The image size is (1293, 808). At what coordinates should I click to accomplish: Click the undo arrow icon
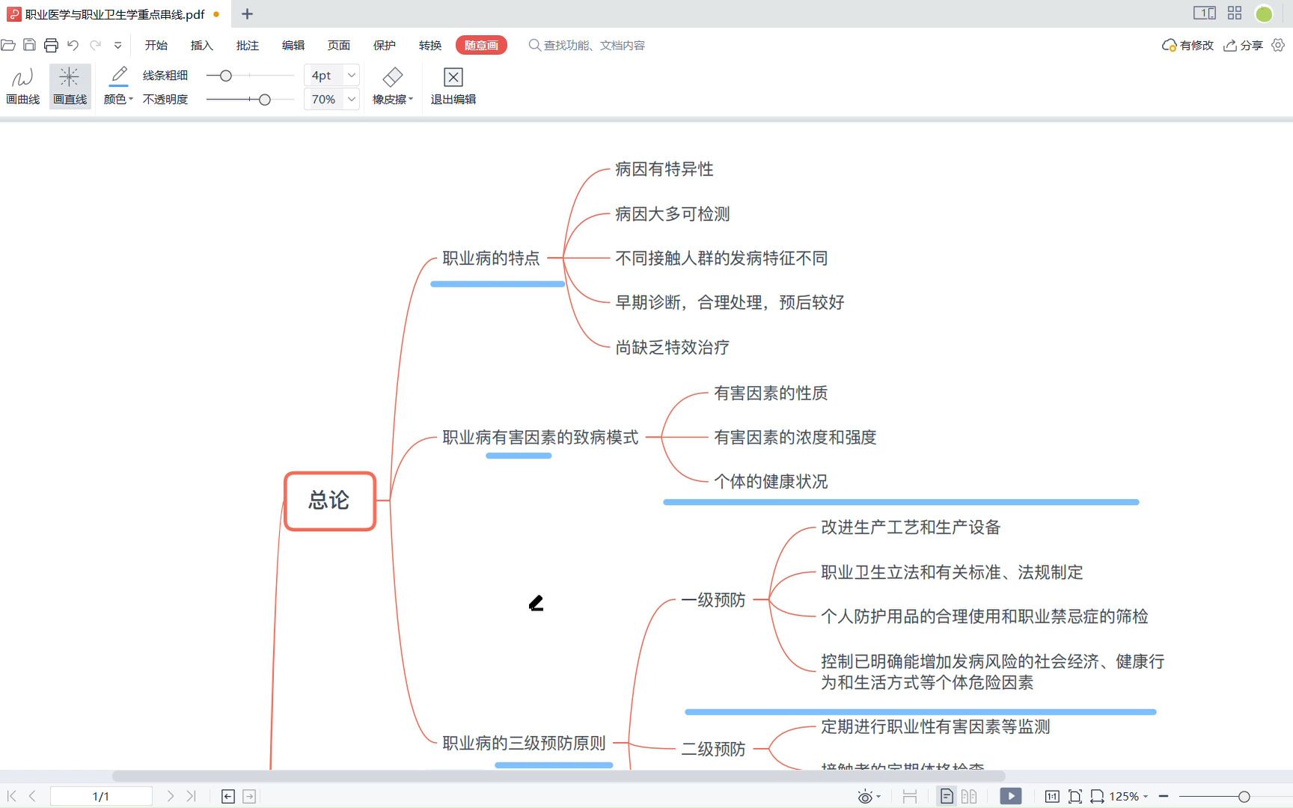(x=73, y=46)
